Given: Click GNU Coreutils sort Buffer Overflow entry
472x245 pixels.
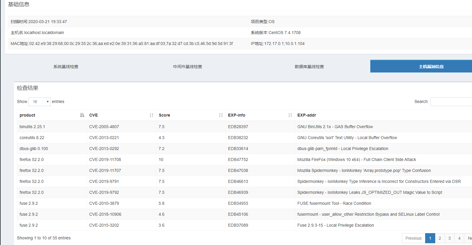Looking at the screenshot, I should pos(347,138).
